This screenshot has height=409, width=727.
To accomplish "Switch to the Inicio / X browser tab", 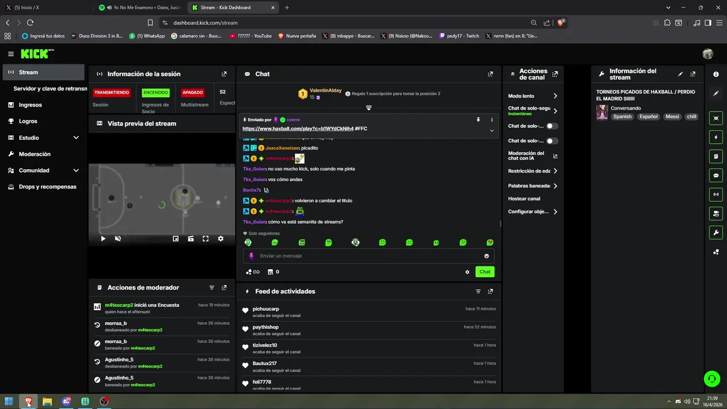I will click(x=45, y=7).
